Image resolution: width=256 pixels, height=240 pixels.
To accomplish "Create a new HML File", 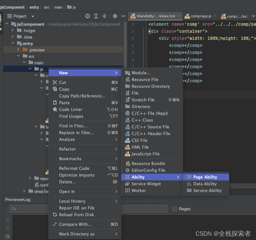I will pyautogui.click(x=152, y=147).
